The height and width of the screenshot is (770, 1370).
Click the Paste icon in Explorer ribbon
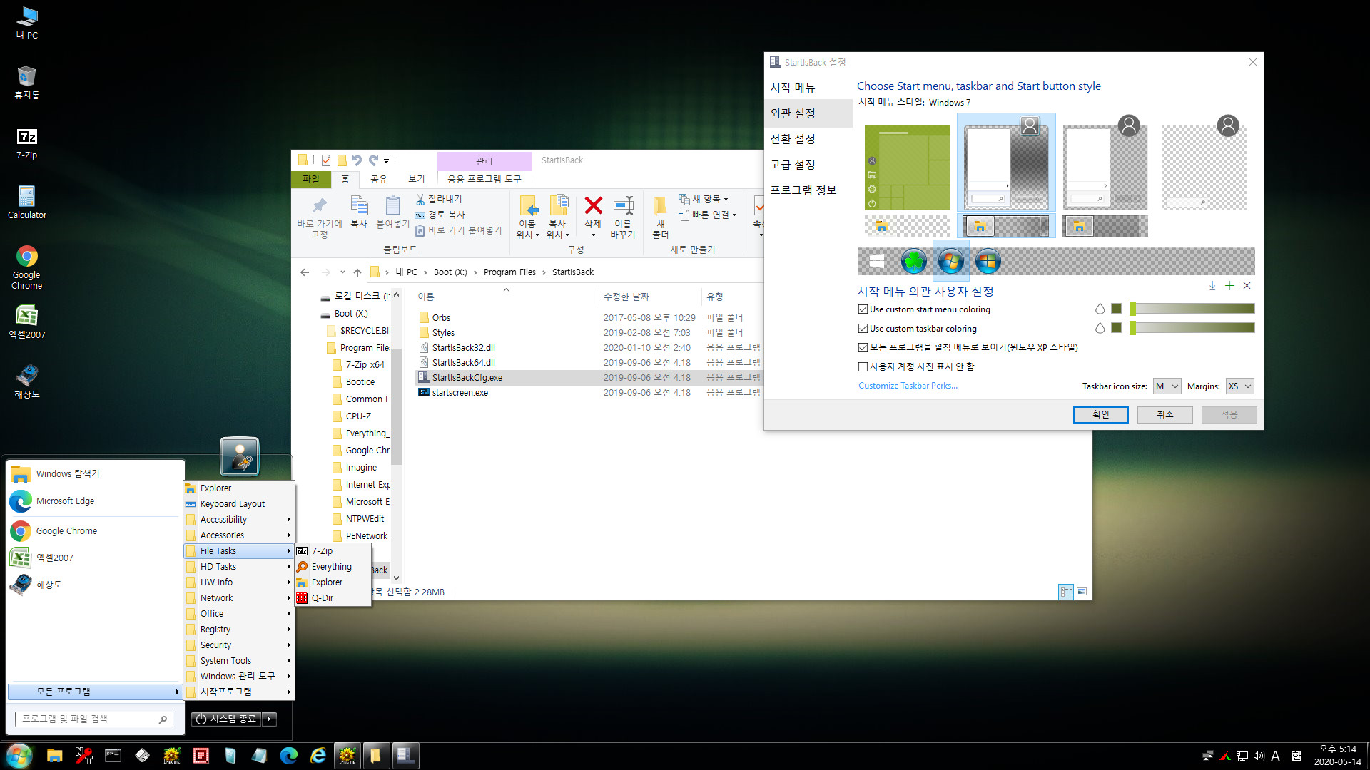tap(392, 205)
